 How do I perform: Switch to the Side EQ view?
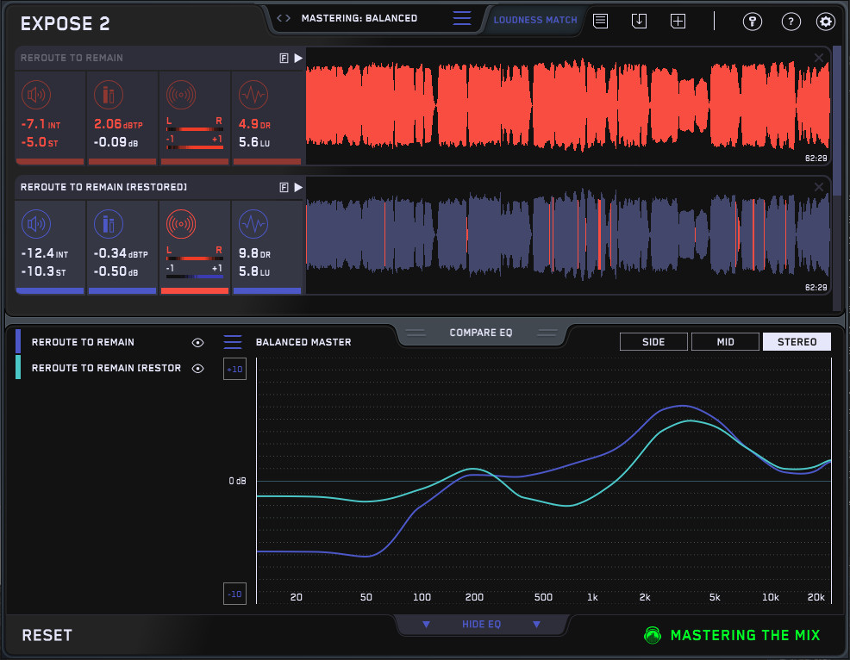[x=653, y=342]
